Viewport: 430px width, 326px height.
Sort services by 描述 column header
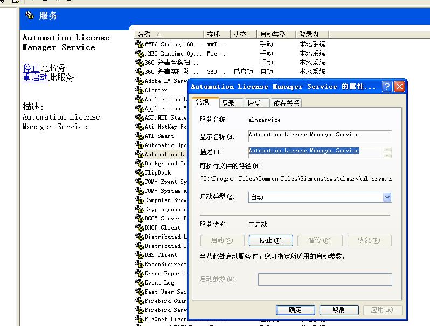(x=217, y=34)
